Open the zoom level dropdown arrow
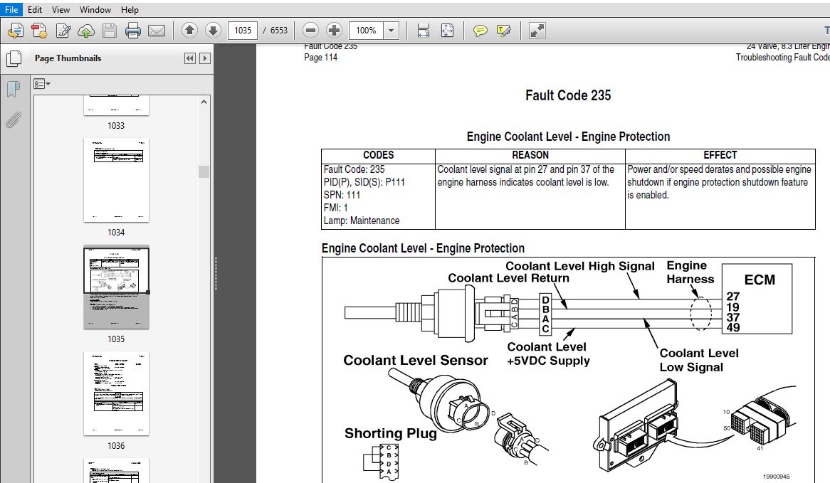The width and height of the screenshot is (830, 483). (x=392, y=30)
